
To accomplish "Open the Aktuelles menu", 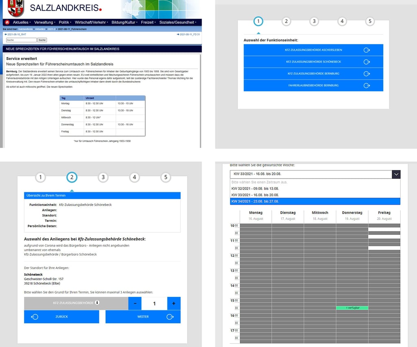I will pos(22,22).
